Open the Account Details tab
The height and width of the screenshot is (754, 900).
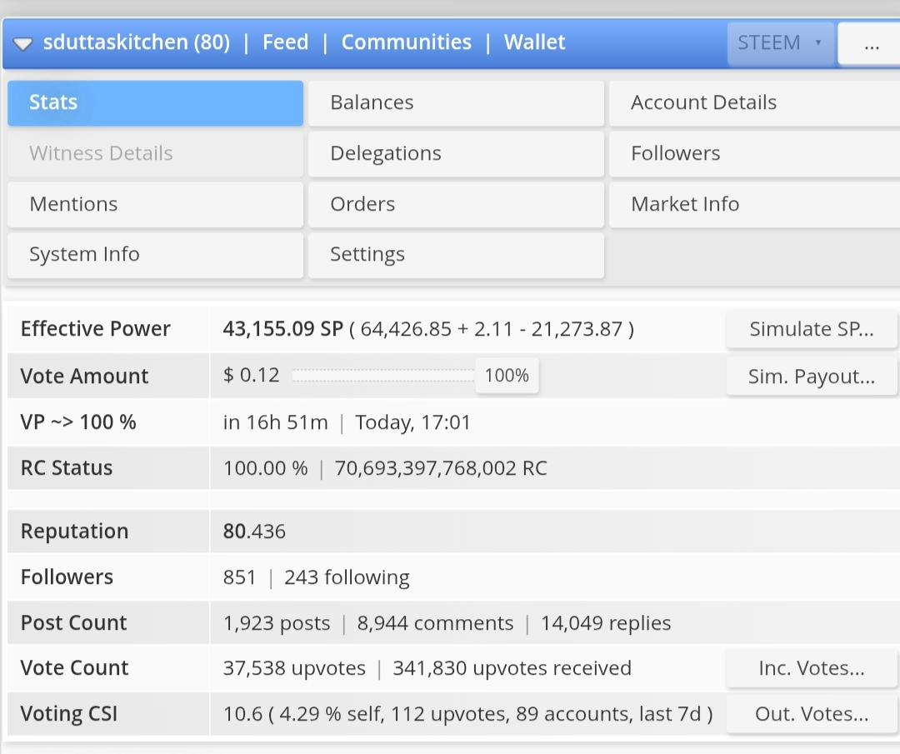[x=755, y=102]
